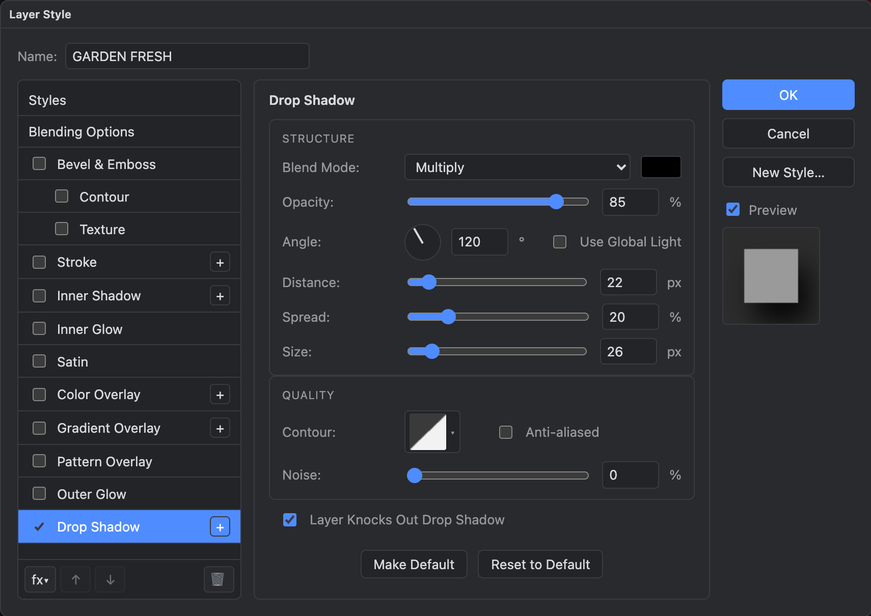
Task: Uncheck Layer Knocks Out Drop Shadow
Action: [x=290, y=520]
